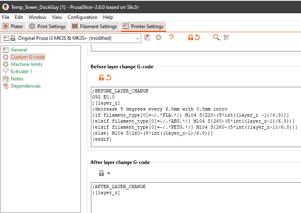Reset Before layer change G-code to saved value
The image size is (301, 213).
[x=109, y=78]
